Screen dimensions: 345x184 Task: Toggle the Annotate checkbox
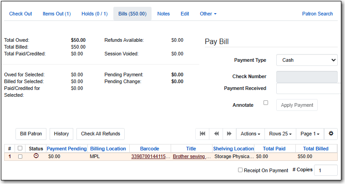(266, 103)
